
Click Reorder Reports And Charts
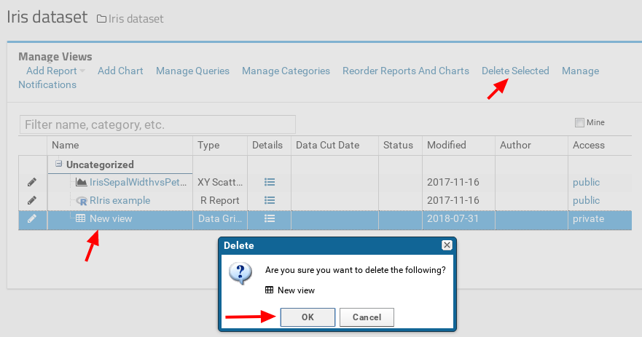point(405,71)
